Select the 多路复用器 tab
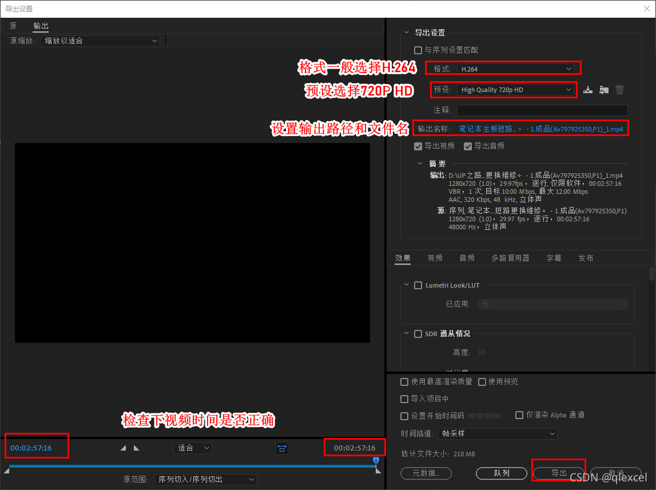 pyautogui.click(x=510, y=258)
